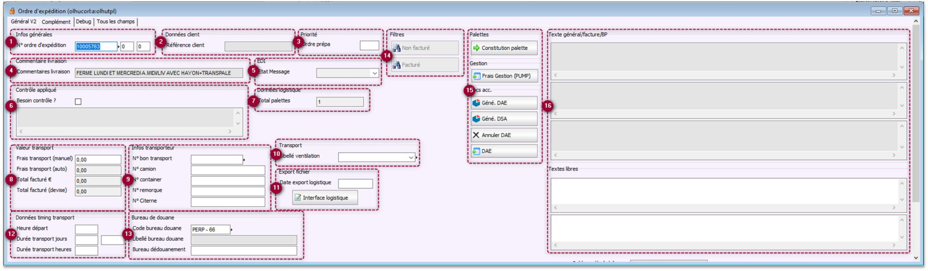Screen dimensions: 928x271
Task: Click the Géné. DSA cube icon
Action: coord(476,119)
